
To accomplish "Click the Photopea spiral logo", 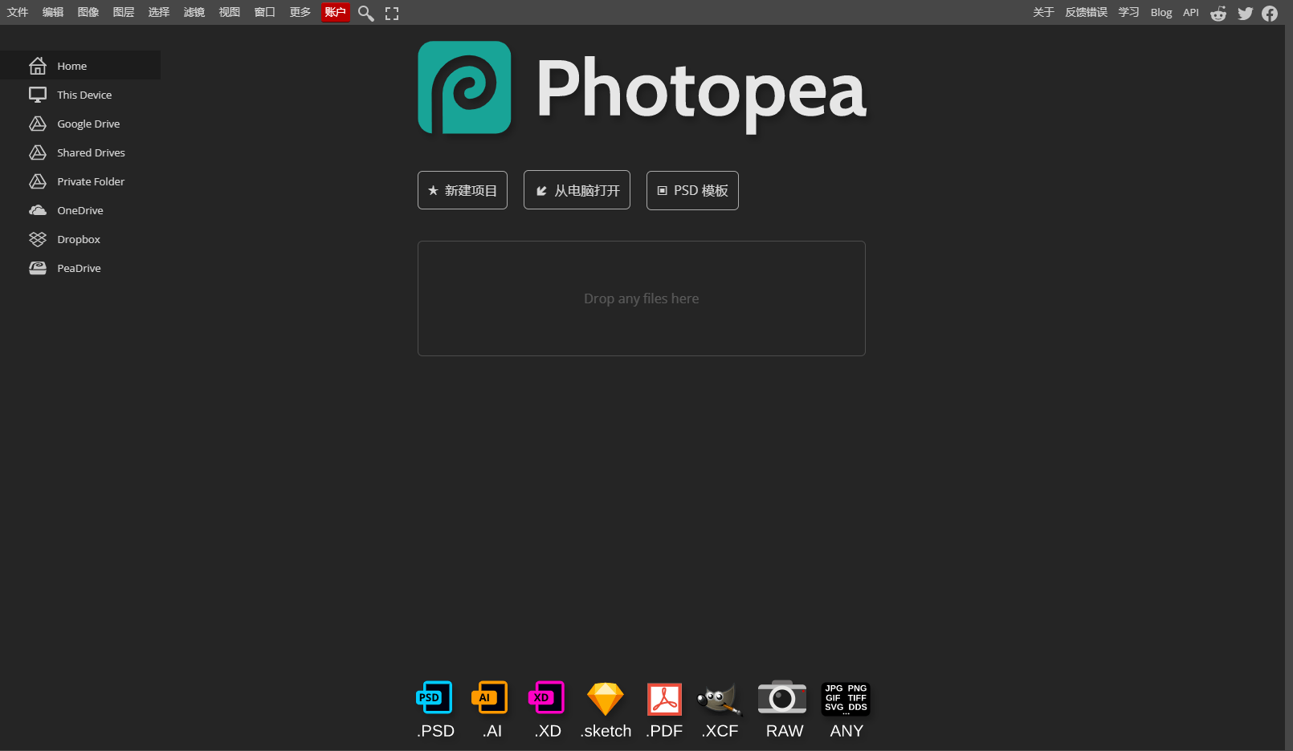I will 464,87.
